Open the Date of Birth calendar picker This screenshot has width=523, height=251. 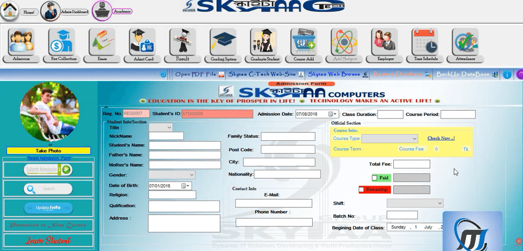pos(185,186)
